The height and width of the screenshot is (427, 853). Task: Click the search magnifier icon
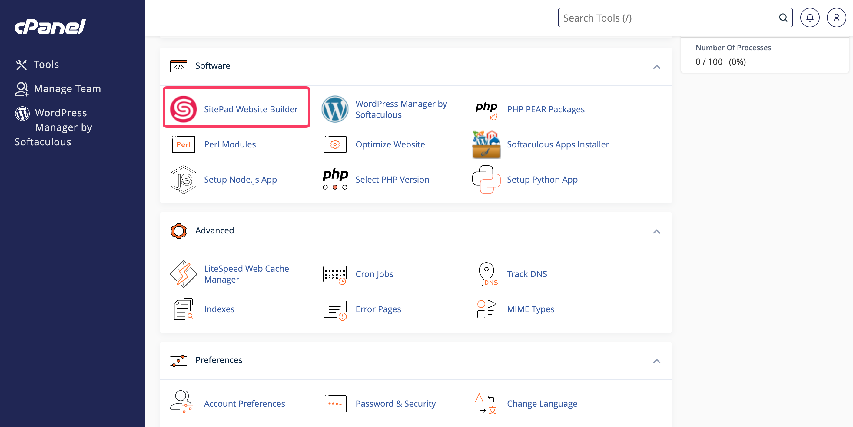click(783, 18)
